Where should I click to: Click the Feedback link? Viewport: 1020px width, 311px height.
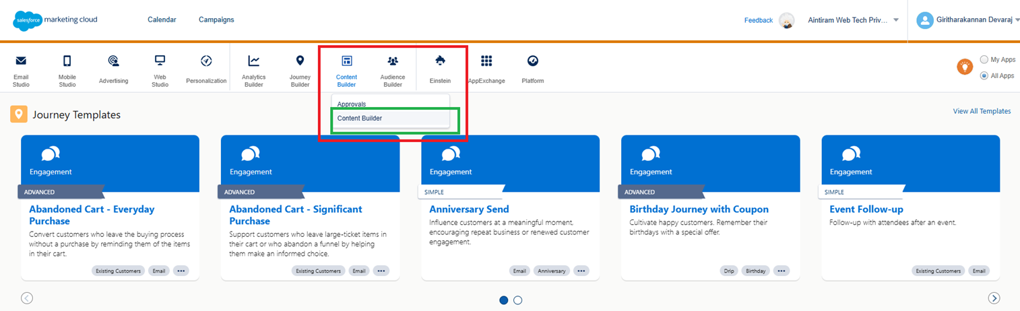[758, 20]
